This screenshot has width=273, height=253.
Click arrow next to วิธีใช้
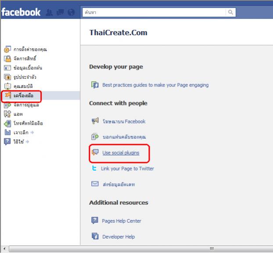(27, 142)
